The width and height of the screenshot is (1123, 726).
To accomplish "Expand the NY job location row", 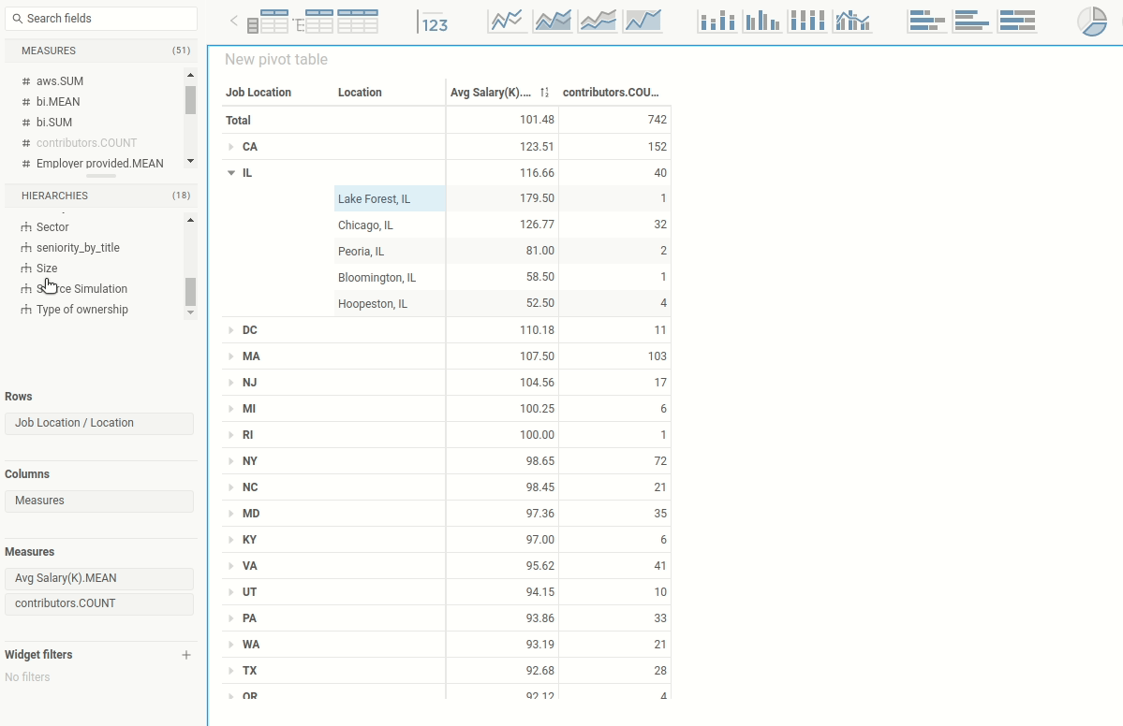I will tap(231, 461).
